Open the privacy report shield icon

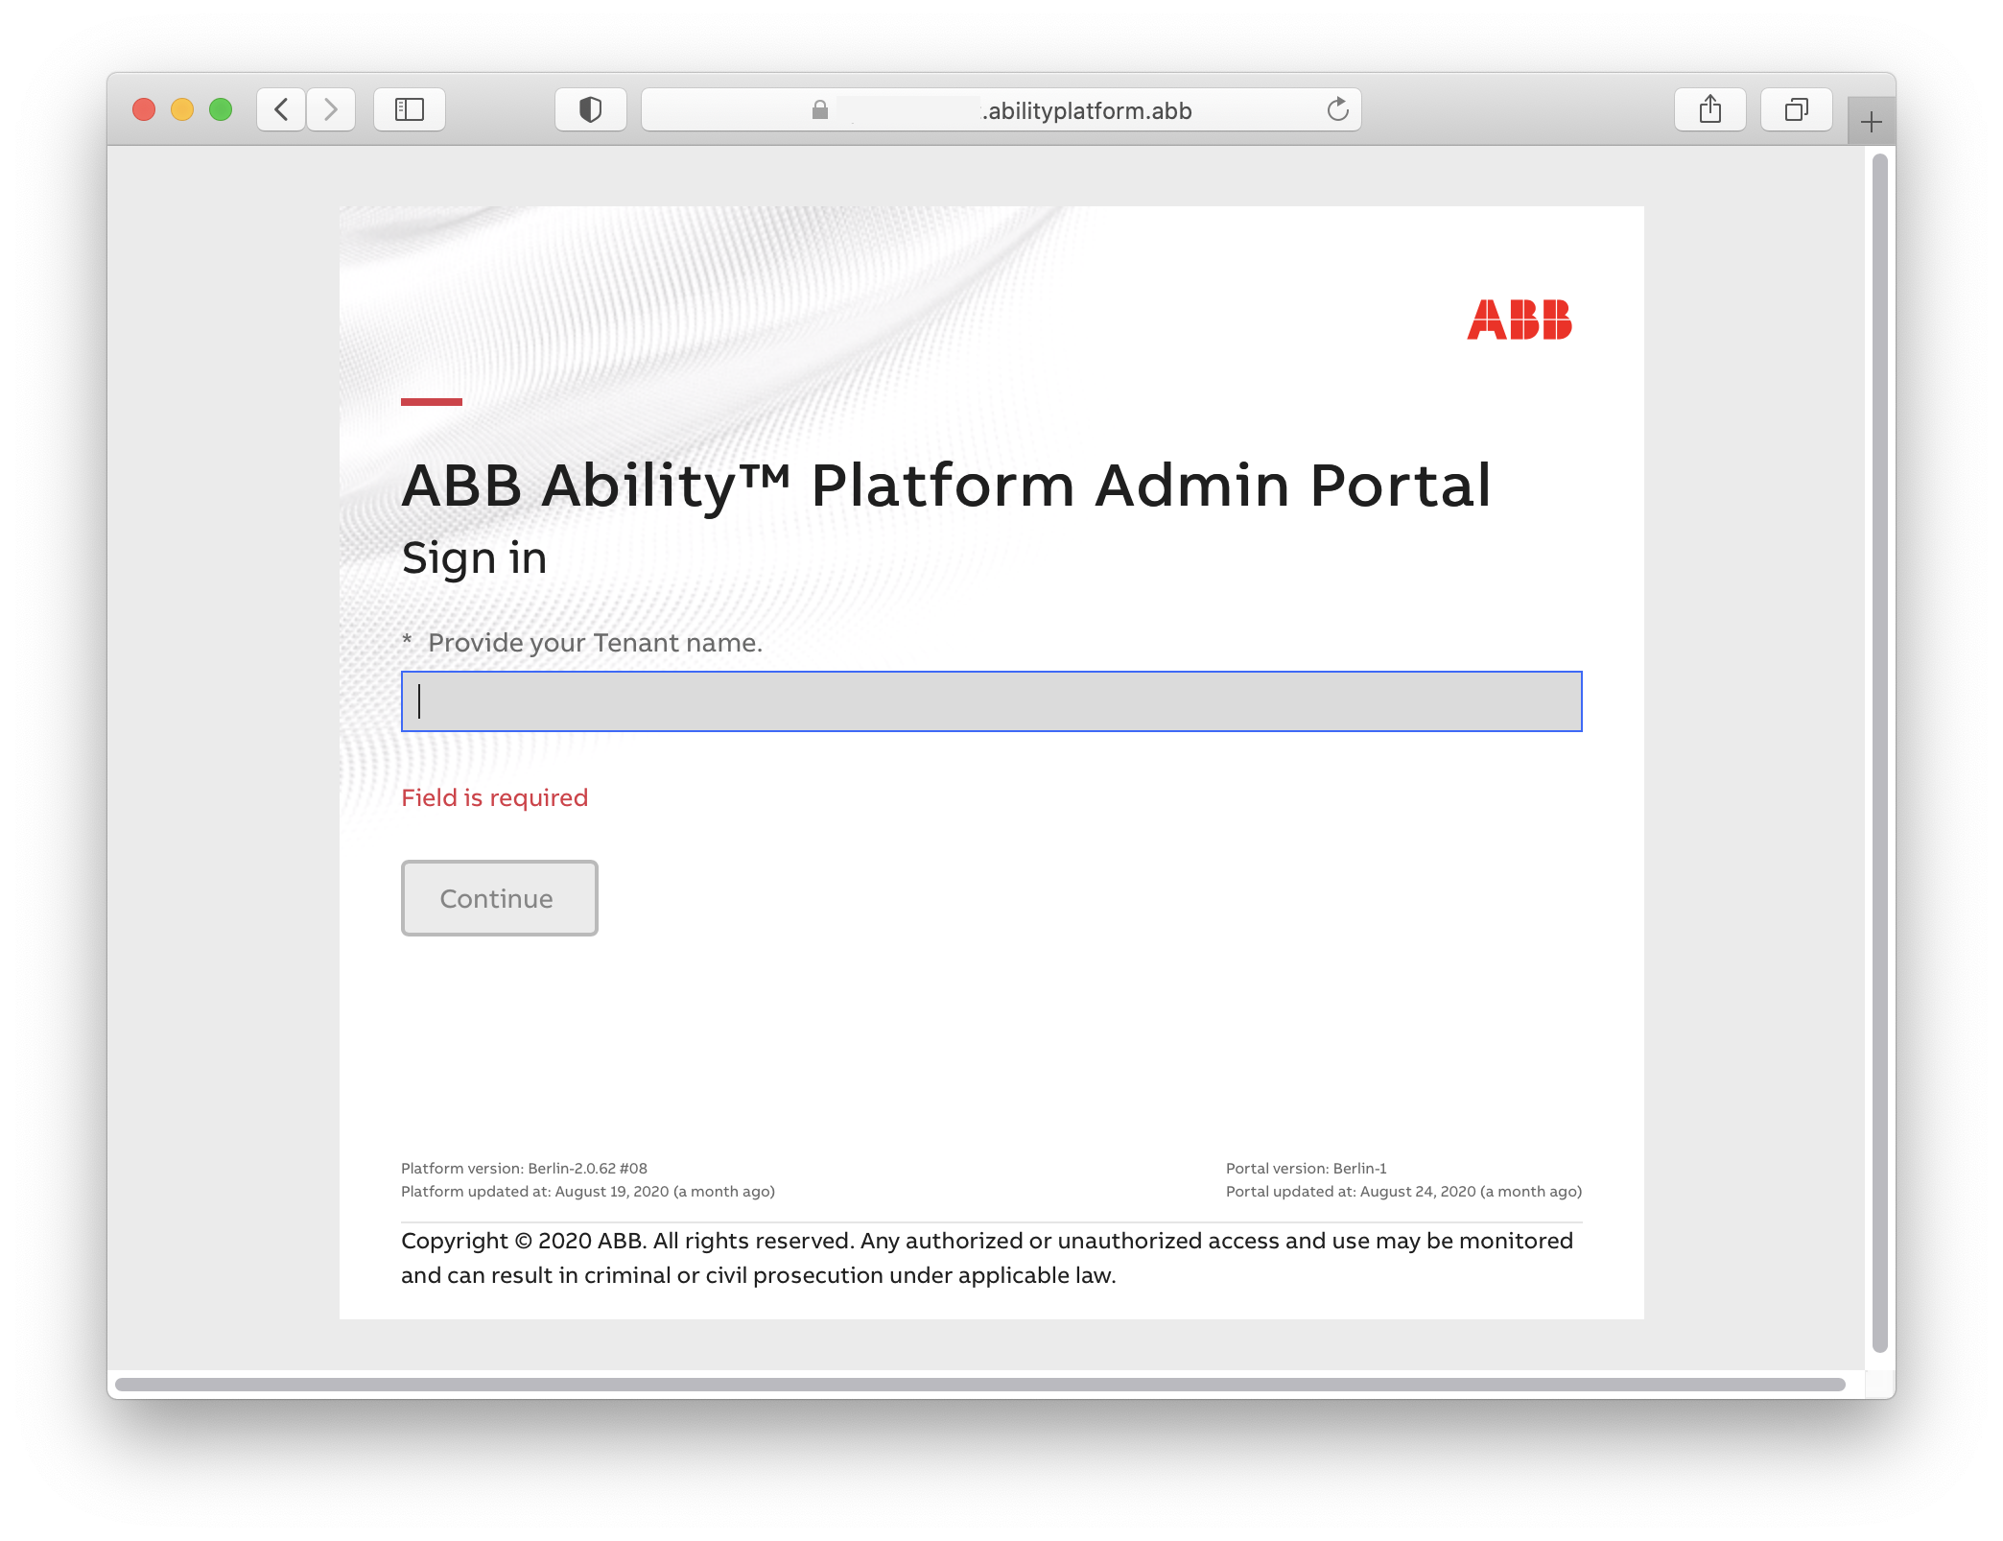[x=591, y=109]
